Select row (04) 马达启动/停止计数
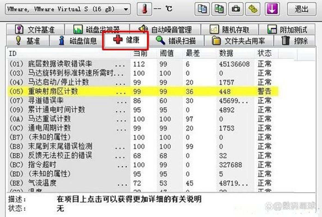Image resolution: width=322 pixels, height=217 pixels. coord(143,82)
